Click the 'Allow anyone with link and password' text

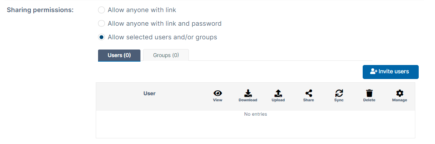[165, 23]
